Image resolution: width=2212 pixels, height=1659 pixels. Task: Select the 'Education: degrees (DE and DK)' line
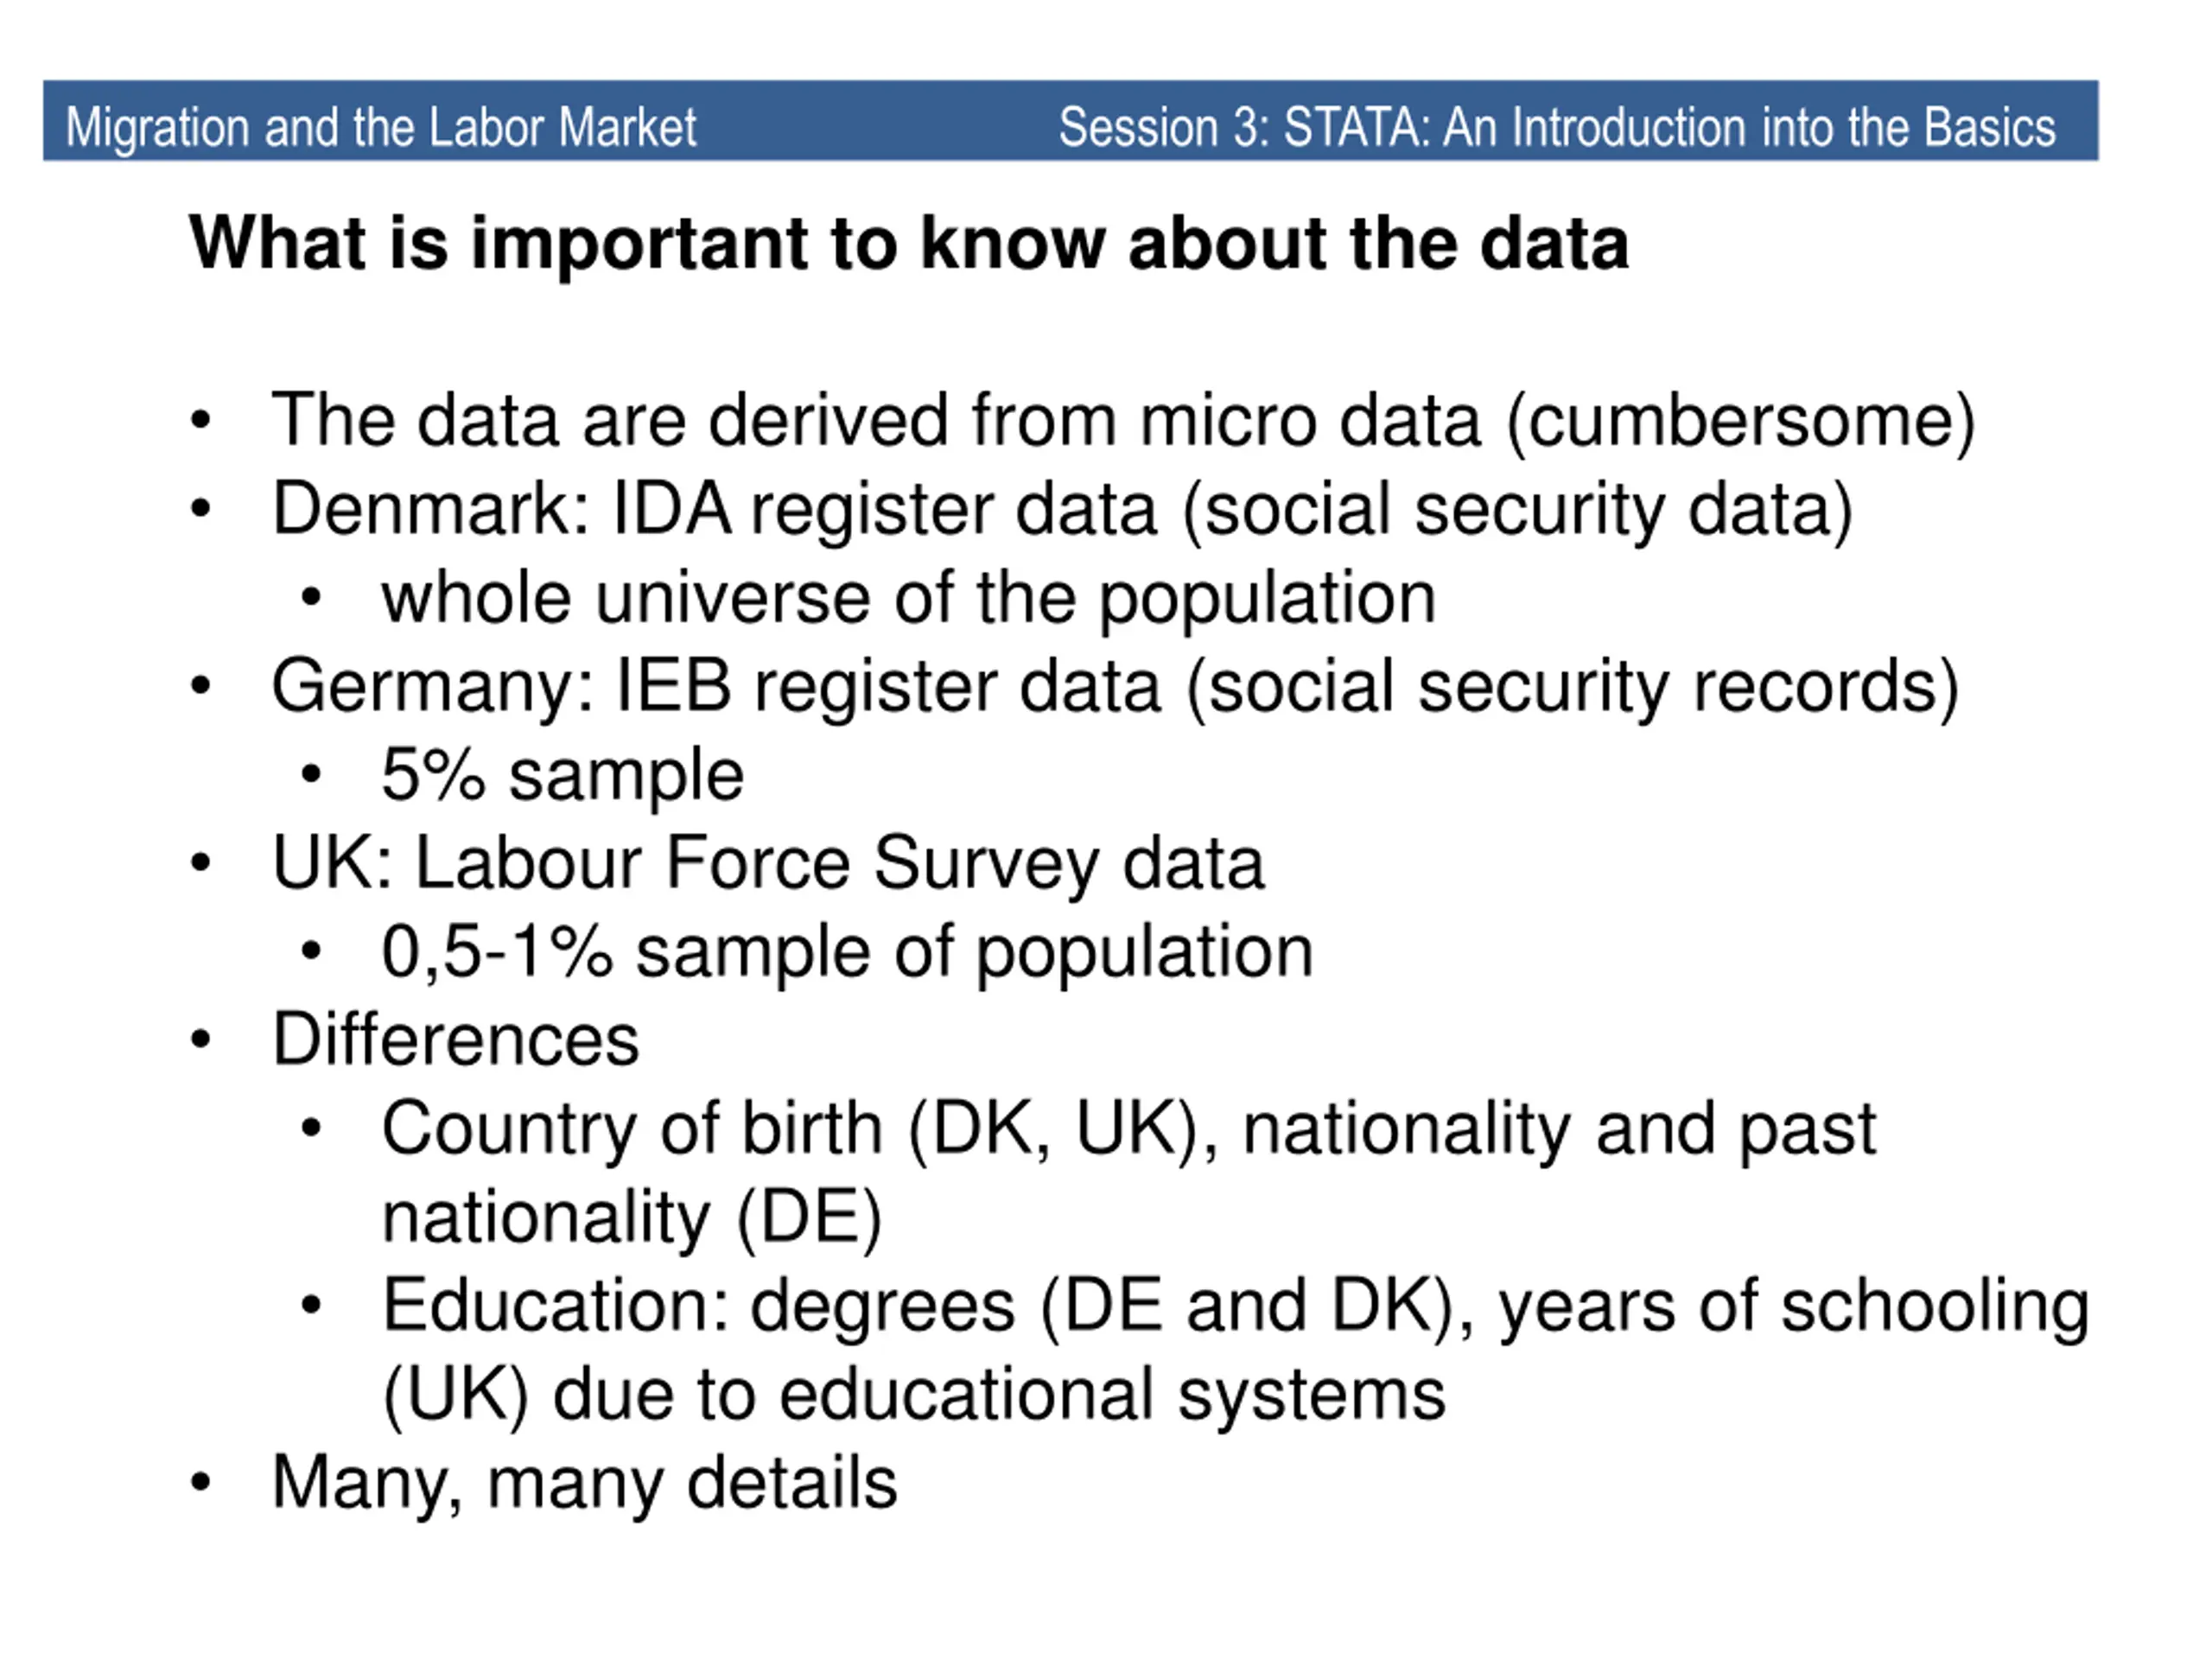pos(1236,1307)
